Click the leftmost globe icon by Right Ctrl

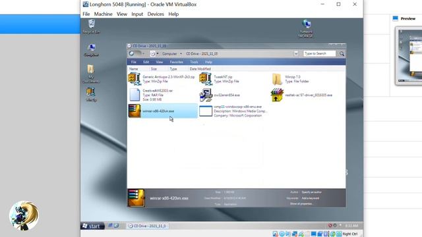(332, 234)
